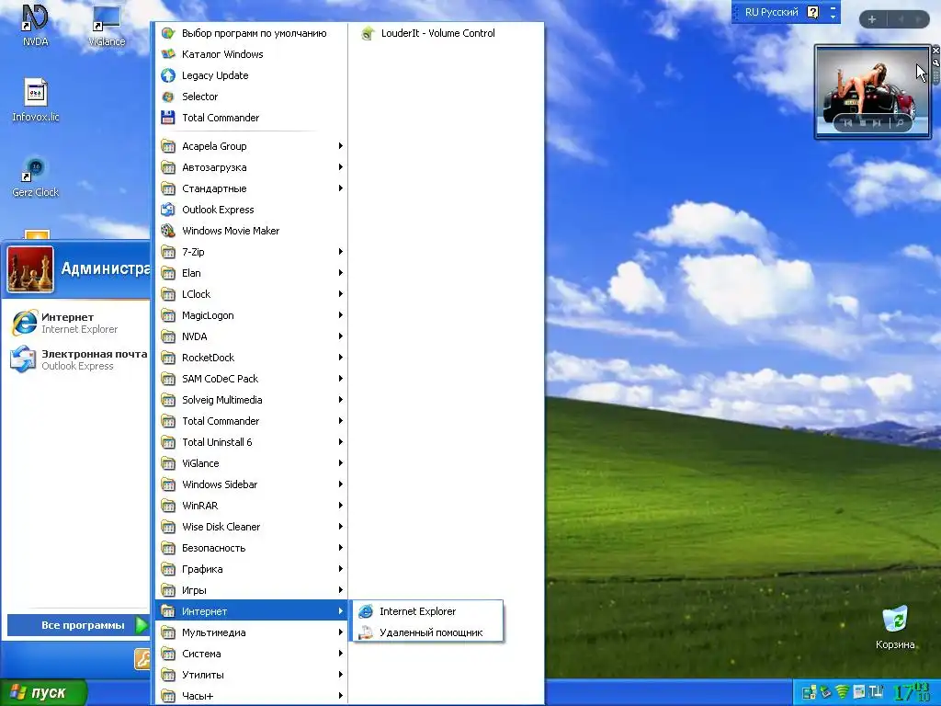Viewport: 941px width, 706px height.
Task: Click the TL tray icon
Action: pyautogui.click(x=875, y=692)
